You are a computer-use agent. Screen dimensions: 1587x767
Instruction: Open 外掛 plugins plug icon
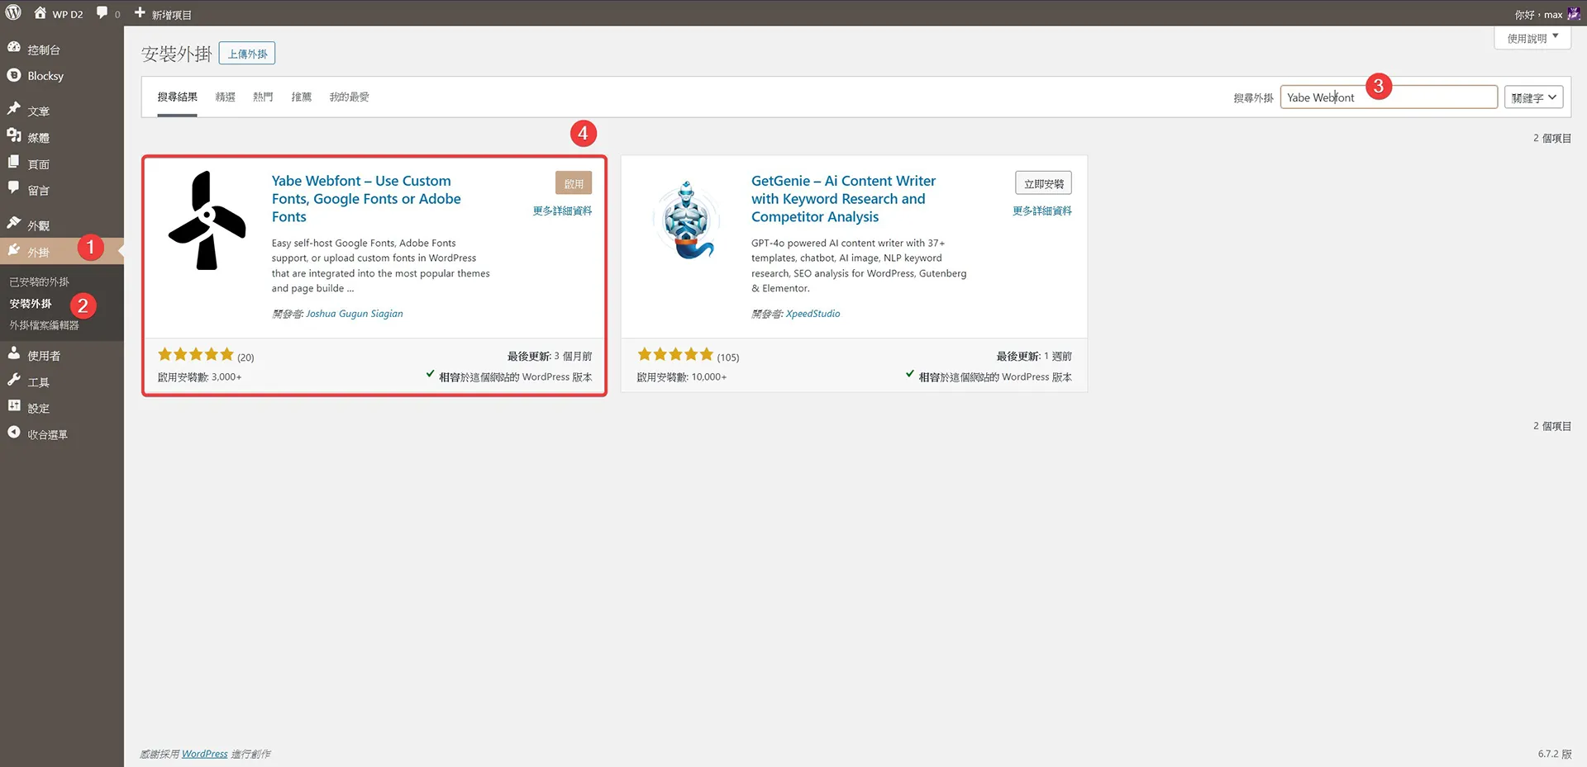14,250
